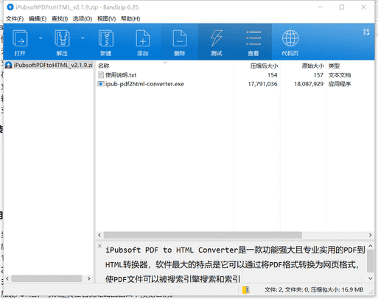Click the status bar file count text

(314, 290)
